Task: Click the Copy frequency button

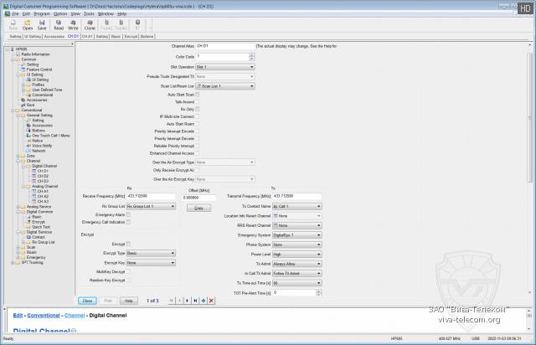Action: (198, 207)
